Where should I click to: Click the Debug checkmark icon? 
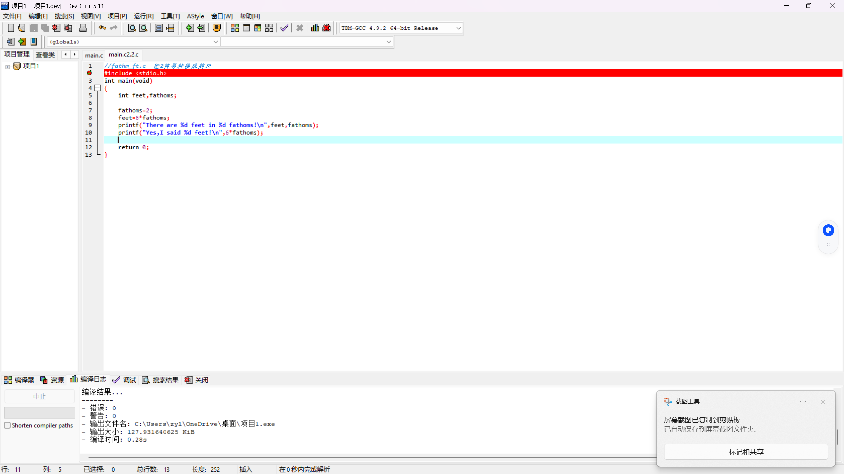pyautogui.click(x=284, y=28)
